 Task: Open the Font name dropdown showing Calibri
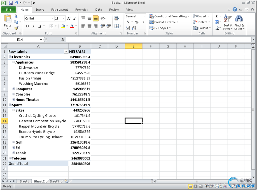pos(52,18)
